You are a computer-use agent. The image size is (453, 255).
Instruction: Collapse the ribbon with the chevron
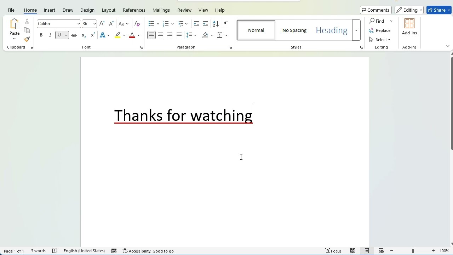pos(448,46)
